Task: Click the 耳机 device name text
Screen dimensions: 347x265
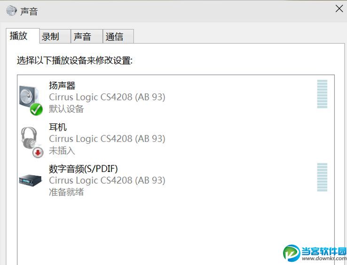Action: point(58,127)
